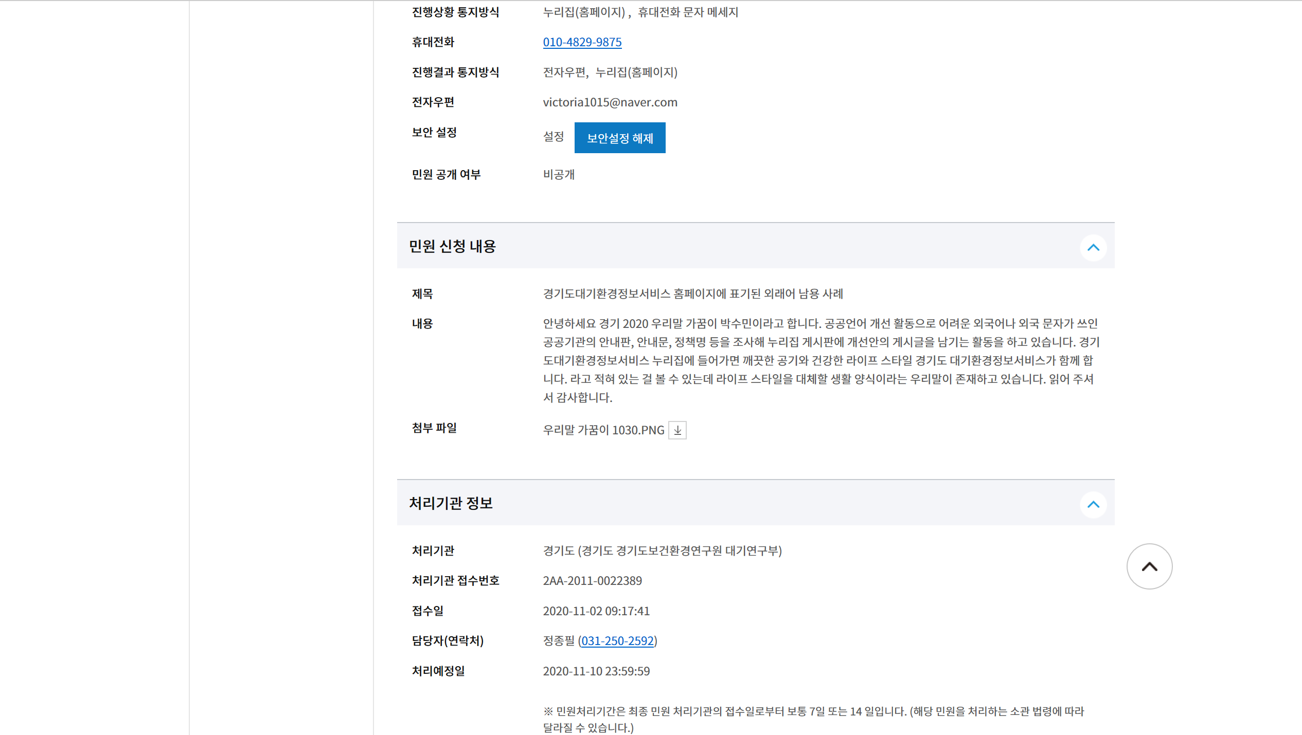Click the 처리예정일 value 2020-11-10 23:59:59
The image size is (1302, 735).
[596, 671]
